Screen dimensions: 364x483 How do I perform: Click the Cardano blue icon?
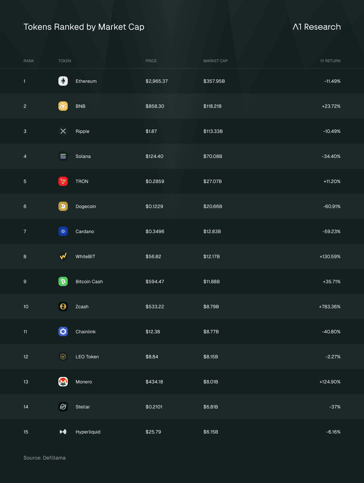pyautogui.click(x=63, y=231)
